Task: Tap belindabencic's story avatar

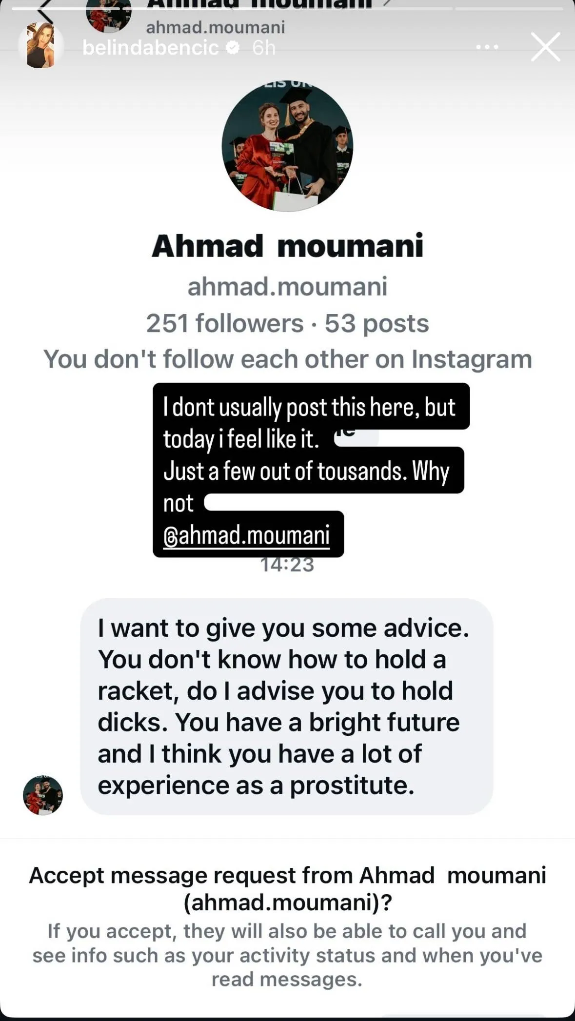Action: pos(41,45)
